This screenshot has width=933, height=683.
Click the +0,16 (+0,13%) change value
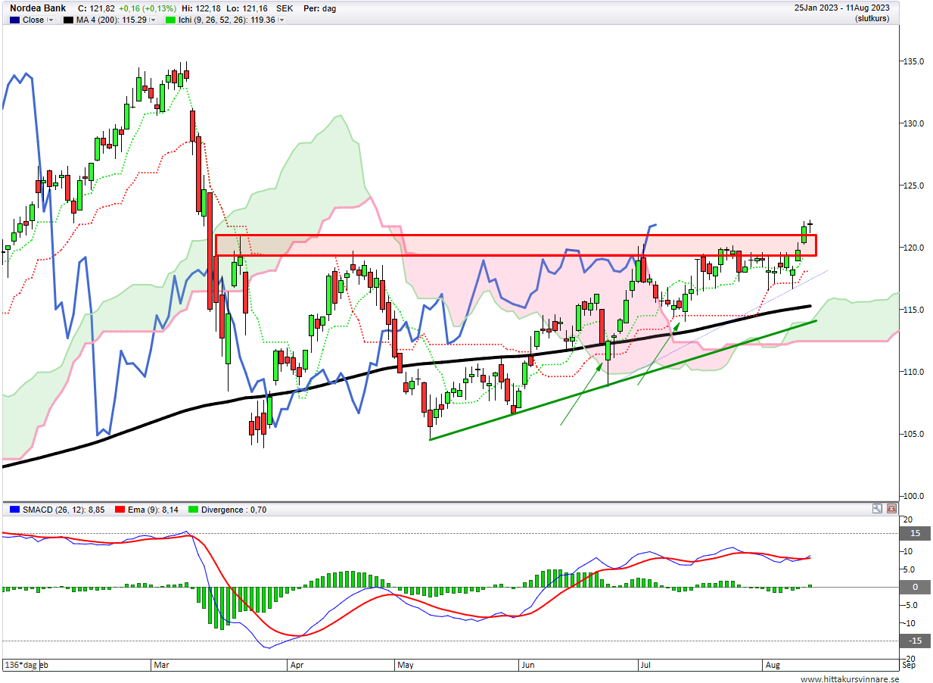[x=146, y=8]
